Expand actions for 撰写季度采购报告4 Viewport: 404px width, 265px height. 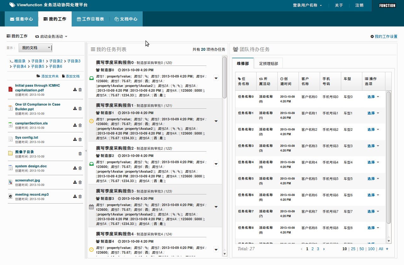[216, 250]
